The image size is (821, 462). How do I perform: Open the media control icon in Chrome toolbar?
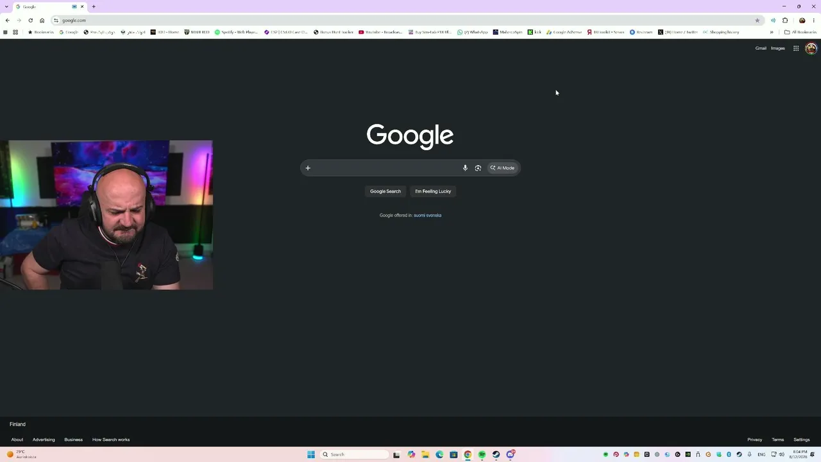pyautogui.click(x=773, y=21)
